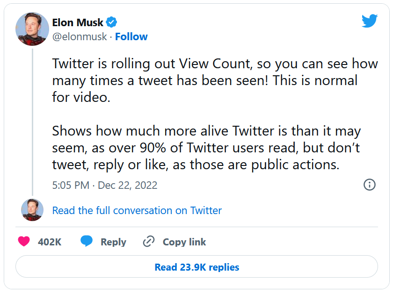Viewport: 393px width, 294px height.
Task: Follow the @elonmusk account
Action: click(131, 36)
